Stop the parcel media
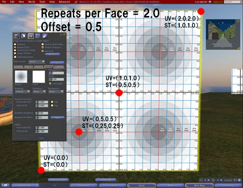 pos(221,180)
